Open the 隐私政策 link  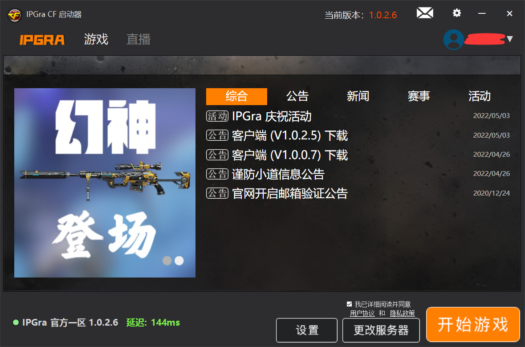403,313
